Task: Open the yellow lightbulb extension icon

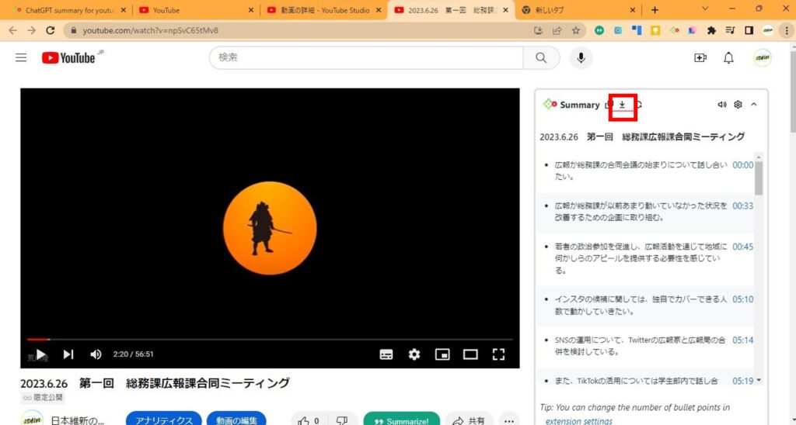Action: (x=655, y=30)
